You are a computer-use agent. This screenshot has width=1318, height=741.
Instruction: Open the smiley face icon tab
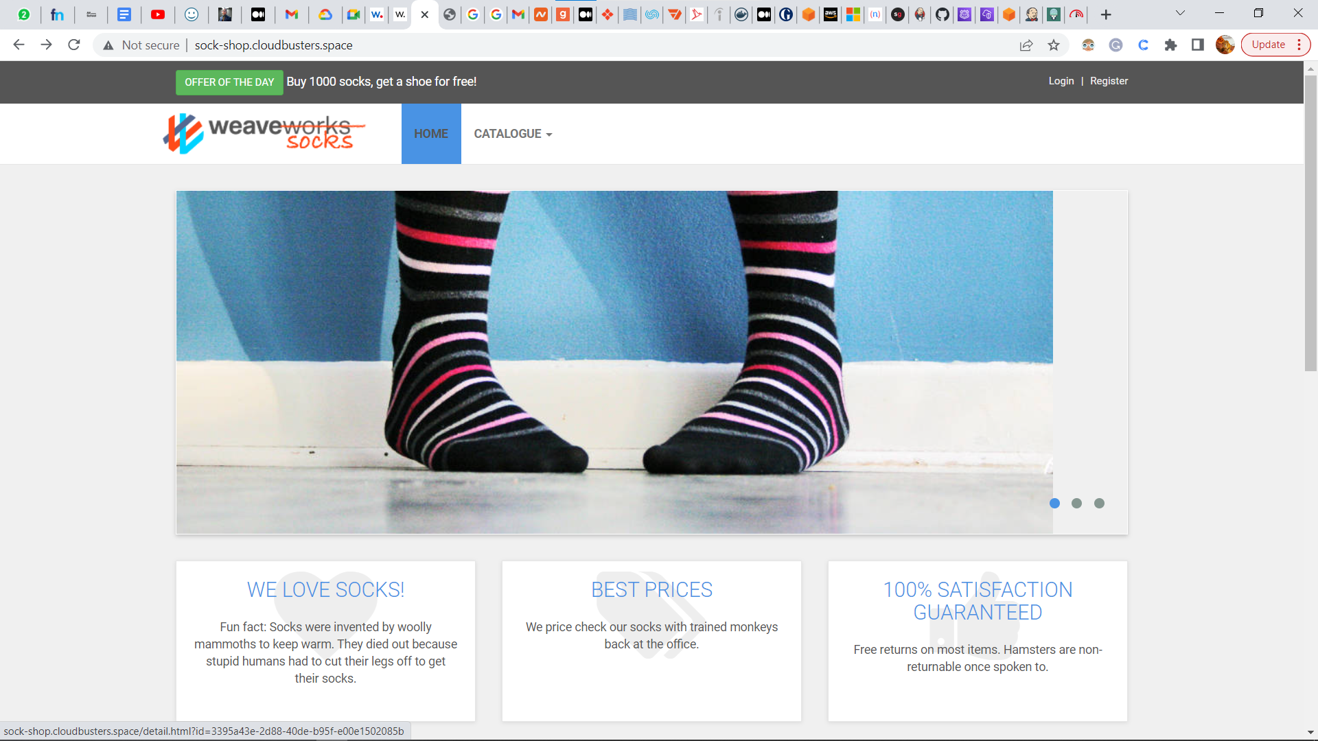click(x=192, y=14)
